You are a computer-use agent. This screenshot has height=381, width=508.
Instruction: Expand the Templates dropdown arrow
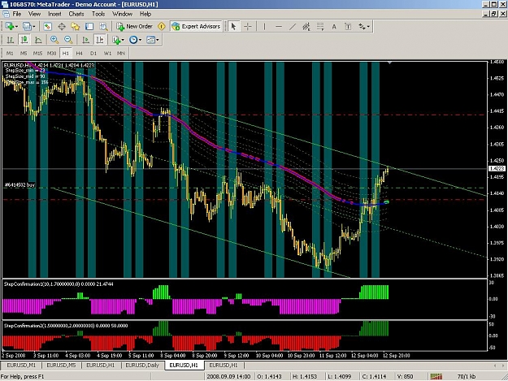[158, 40]
